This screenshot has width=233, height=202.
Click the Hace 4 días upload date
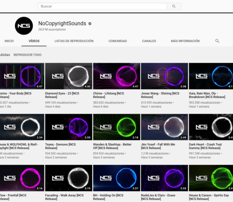pyautogui.click(x=53, y=106)
